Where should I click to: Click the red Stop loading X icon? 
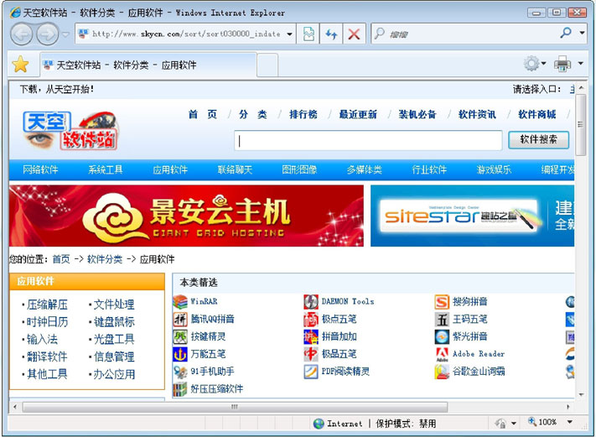click(354, 34)
